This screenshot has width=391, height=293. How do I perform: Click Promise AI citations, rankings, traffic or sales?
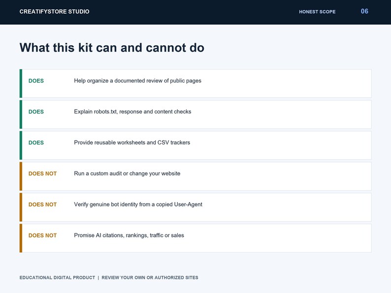[x=129, y=235]
